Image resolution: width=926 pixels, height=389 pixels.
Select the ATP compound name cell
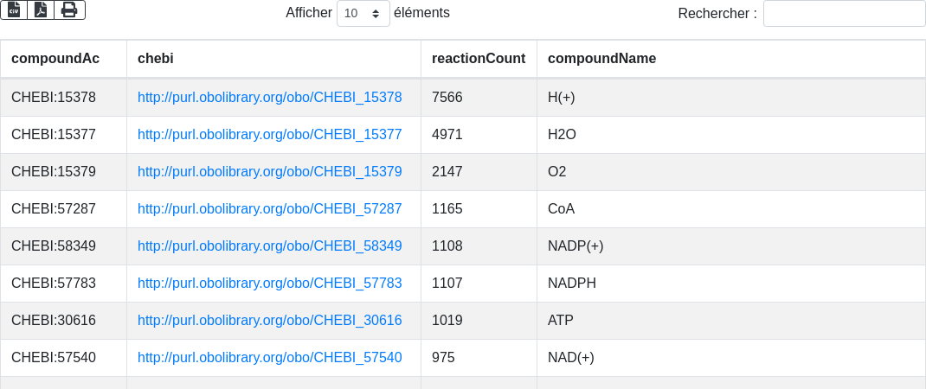click(x=561, y=321)
